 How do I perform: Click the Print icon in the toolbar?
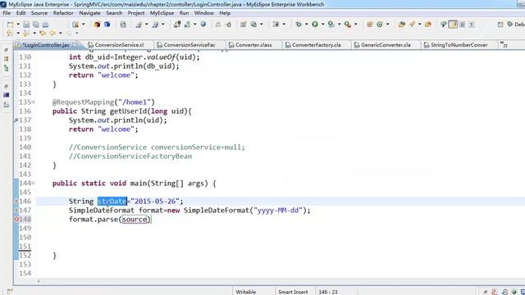pos(45,25)
